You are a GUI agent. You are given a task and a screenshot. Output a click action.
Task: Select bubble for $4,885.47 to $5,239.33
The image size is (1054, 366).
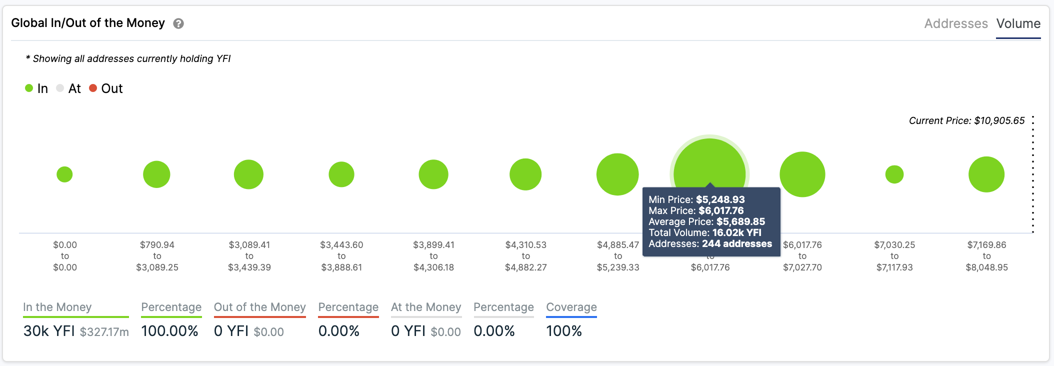tap(617, 174)
